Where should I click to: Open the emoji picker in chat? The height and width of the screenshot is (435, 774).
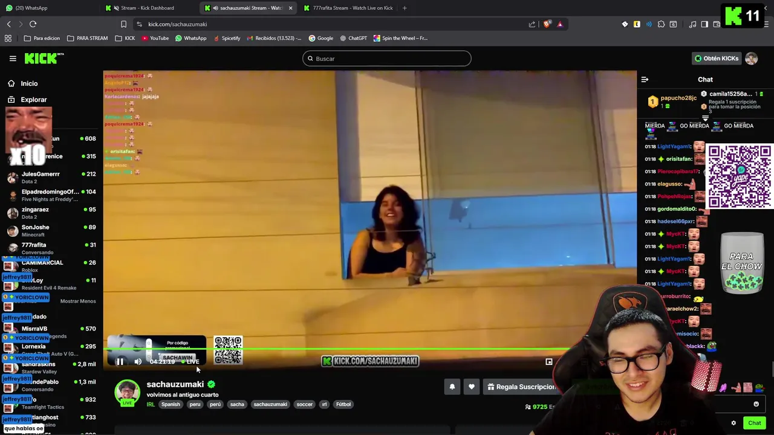(756, 404)
